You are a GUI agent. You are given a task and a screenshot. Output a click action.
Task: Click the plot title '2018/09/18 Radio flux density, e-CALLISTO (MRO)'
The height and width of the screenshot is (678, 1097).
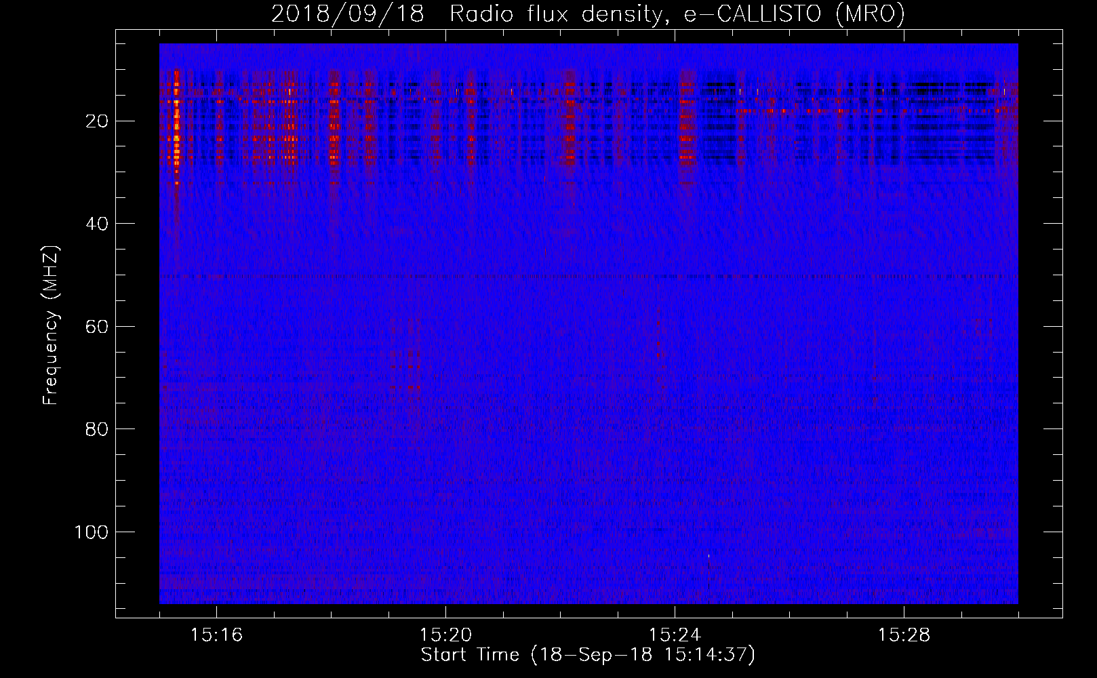[x=588, y=14]
